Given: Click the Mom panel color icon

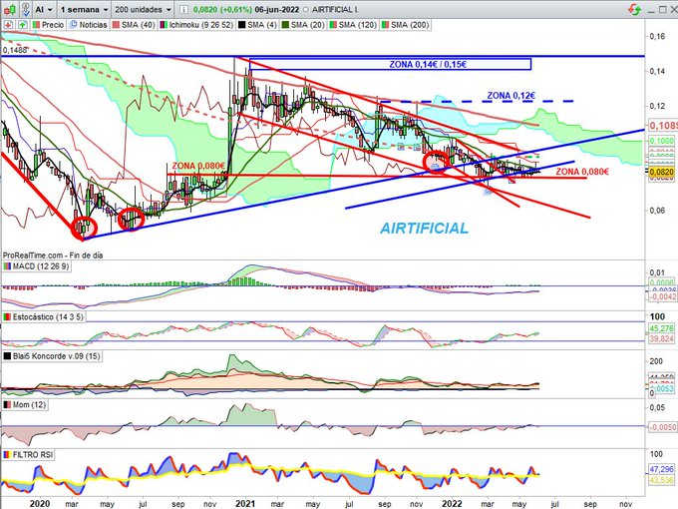Looking at the screenshot, I should click(x=7, y=404).
